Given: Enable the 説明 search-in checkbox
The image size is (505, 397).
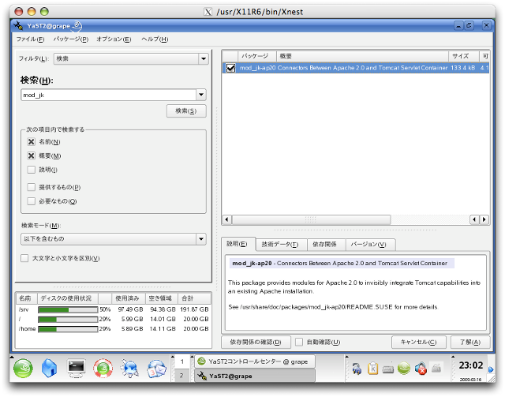Looking at the screenshot, I should coord(32,170).
